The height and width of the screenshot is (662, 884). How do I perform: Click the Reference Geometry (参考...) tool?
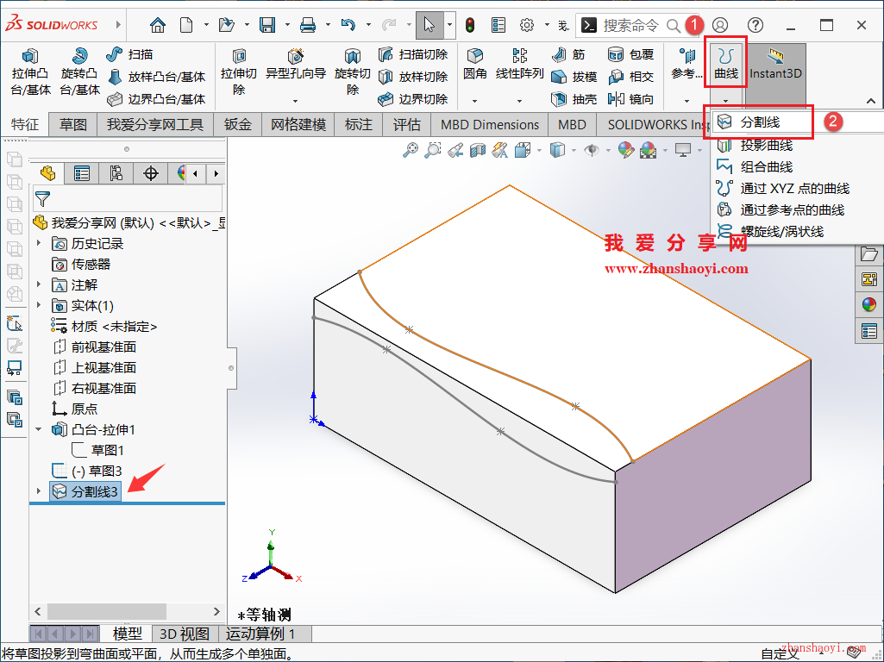pyautogui.click(x=687, y=64)
